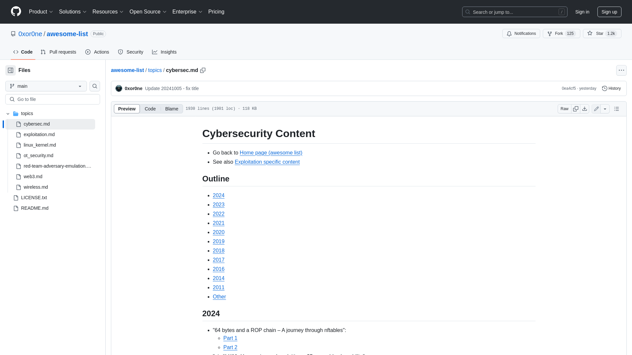The image size is (632, 355).
Task: Open the 0xor0ne owner link
Action: click(30, 34)
